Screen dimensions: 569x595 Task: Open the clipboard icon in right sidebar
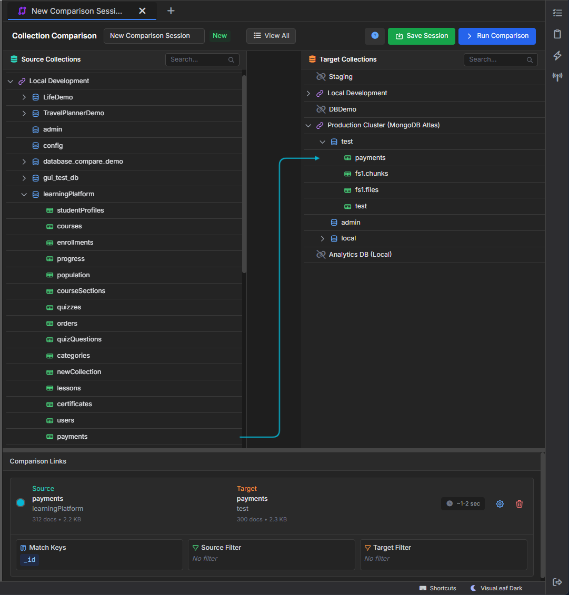coord(557,34)
